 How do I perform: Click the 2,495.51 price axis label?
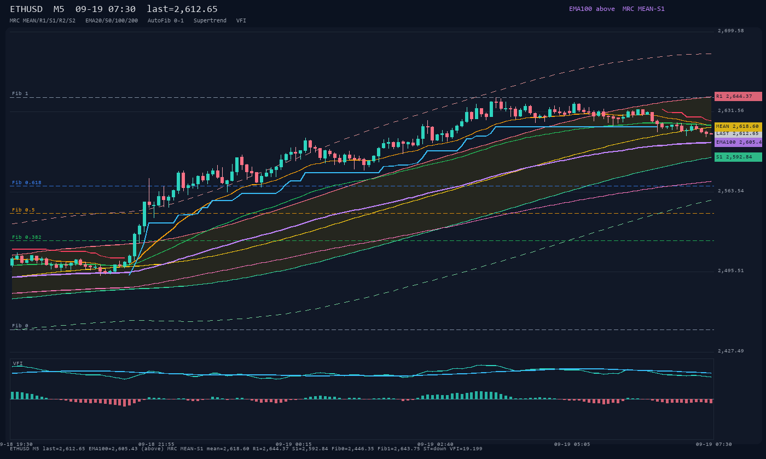(731, 270)
